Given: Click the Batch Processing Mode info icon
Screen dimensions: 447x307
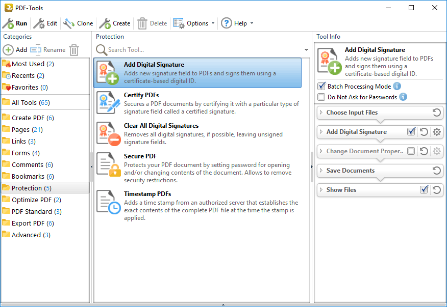Looking at the screenshot, I should (x=397, y=86).
